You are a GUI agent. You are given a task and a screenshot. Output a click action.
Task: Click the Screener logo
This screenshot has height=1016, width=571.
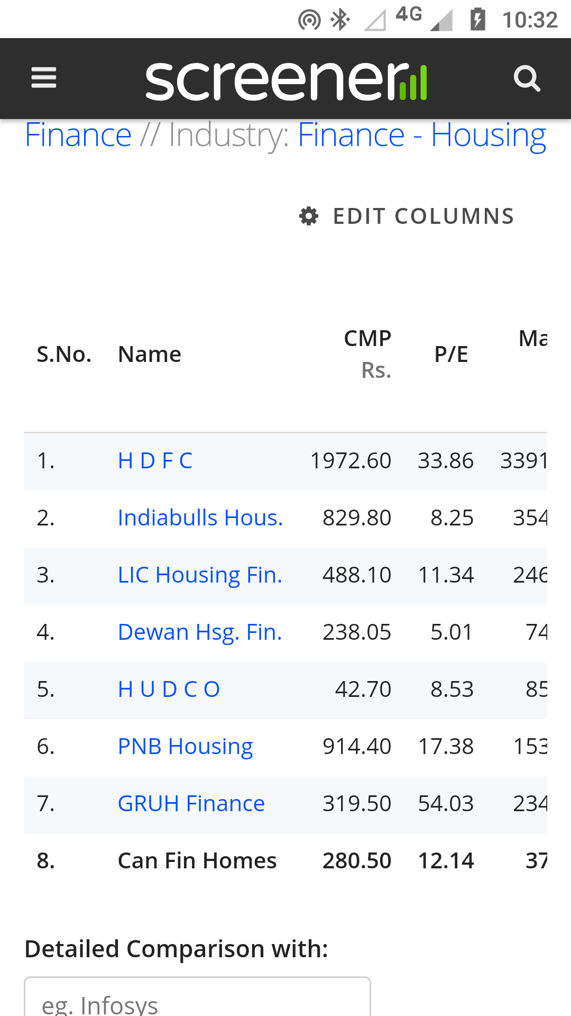(286, 80)
